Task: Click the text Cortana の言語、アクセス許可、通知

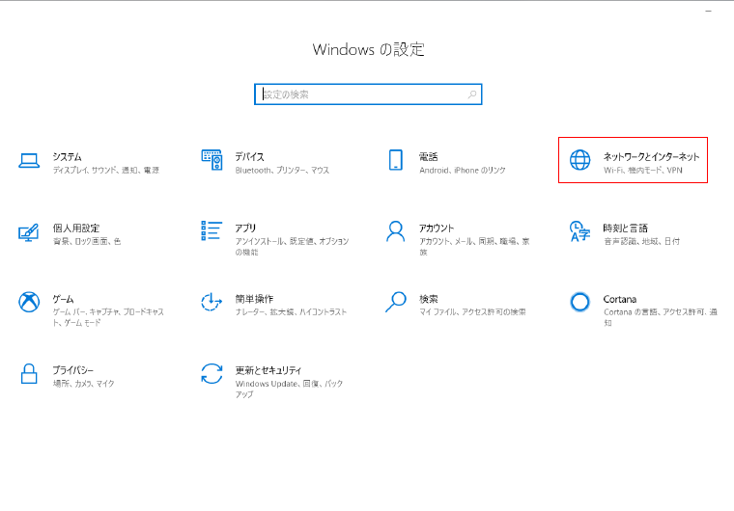Action: coord(660,317)
